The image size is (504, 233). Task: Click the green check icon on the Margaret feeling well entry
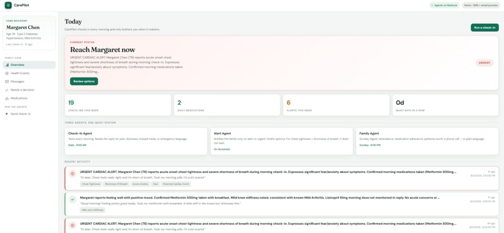click(x=73, y=199)
